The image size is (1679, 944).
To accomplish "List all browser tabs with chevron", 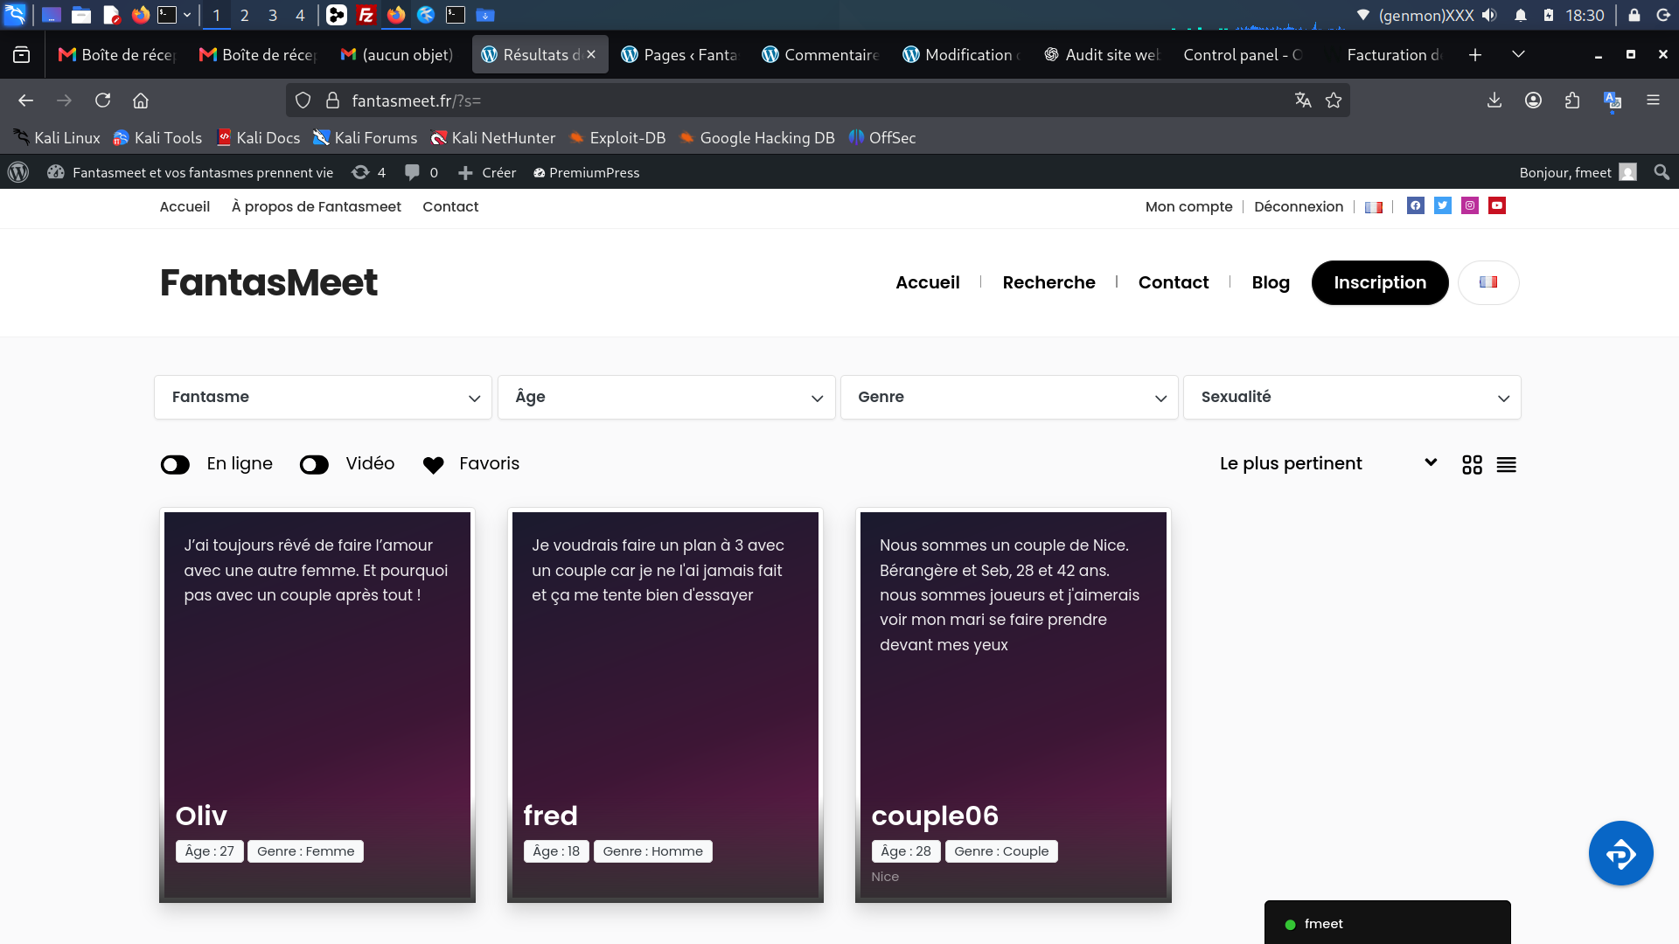I will point(1519,54).
